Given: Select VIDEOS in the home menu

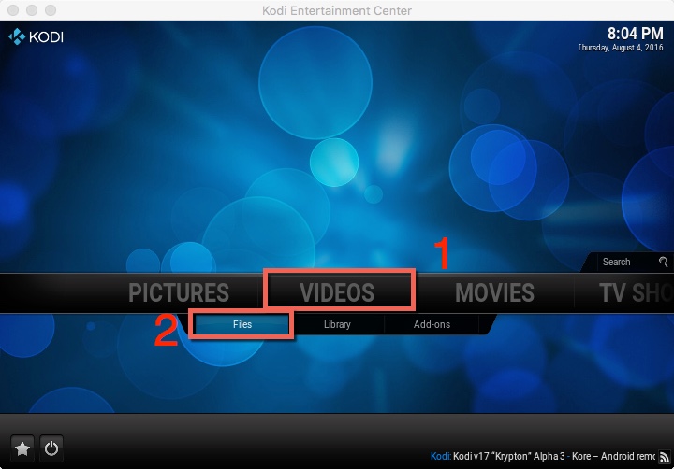Looking at the screenshot, I should pyautogui.click(x=337, y=292).
